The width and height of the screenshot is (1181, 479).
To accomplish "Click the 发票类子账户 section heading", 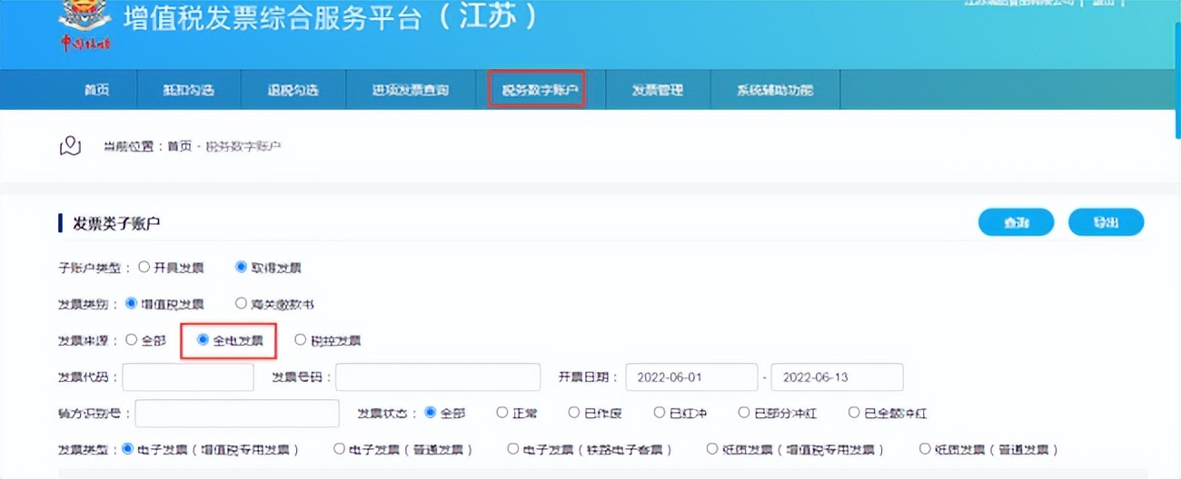I will pos(116,222).
